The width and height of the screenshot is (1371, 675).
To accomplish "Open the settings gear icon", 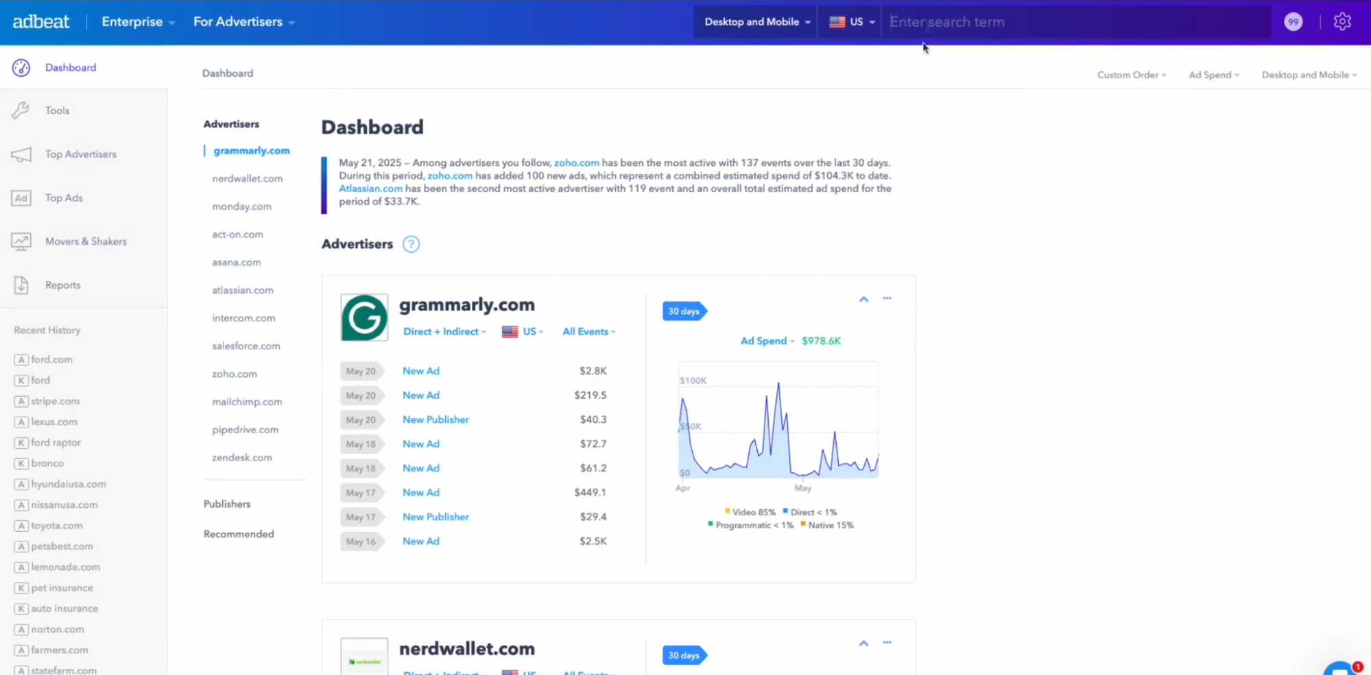I will point(1342,22).
